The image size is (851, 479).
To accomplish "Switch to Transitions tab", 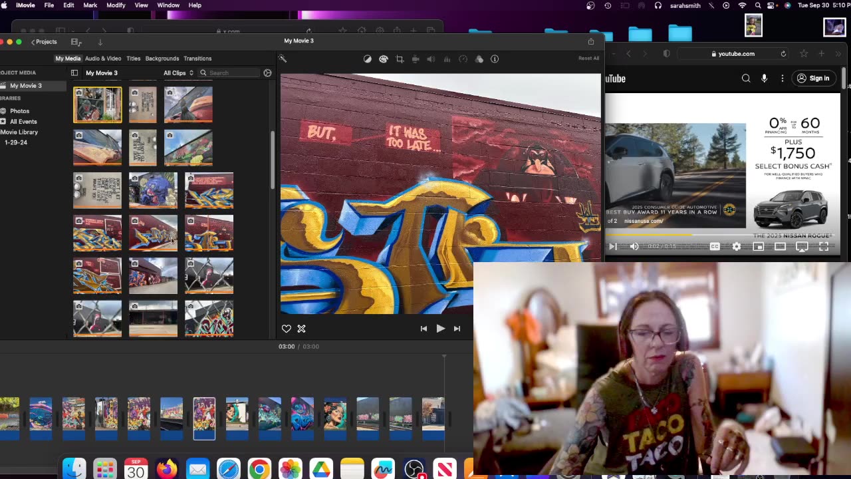I will tap(197, 59).
